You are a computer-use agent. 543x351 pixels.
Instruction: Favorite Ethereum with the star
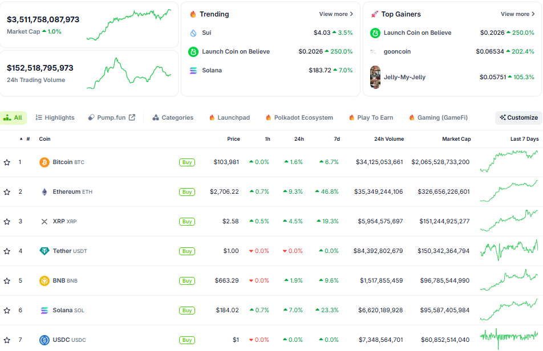coord(7,192)
